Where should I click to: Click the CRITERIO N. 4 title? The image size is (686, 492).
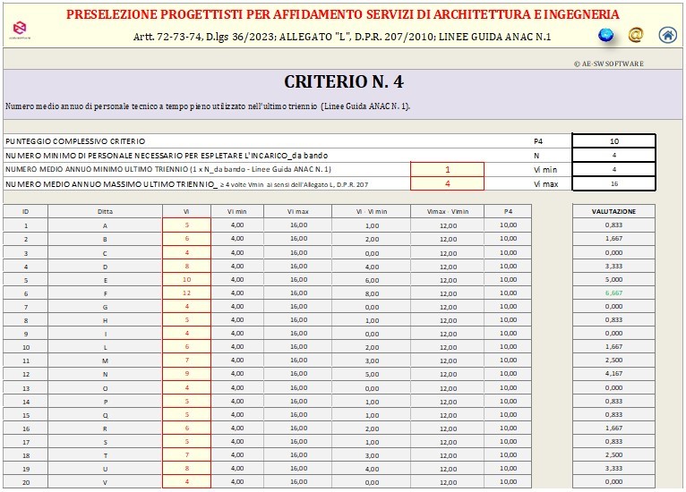[x=343, y=81]
